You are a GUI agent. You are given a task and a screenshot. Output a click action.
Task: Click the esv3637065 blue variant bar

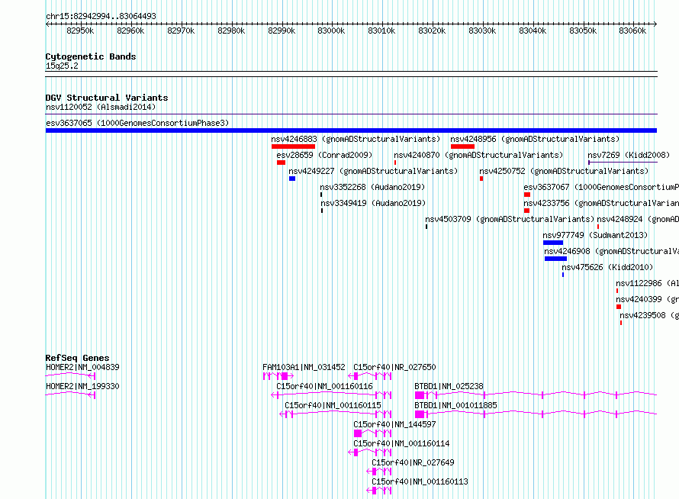(x=351, y=130)
